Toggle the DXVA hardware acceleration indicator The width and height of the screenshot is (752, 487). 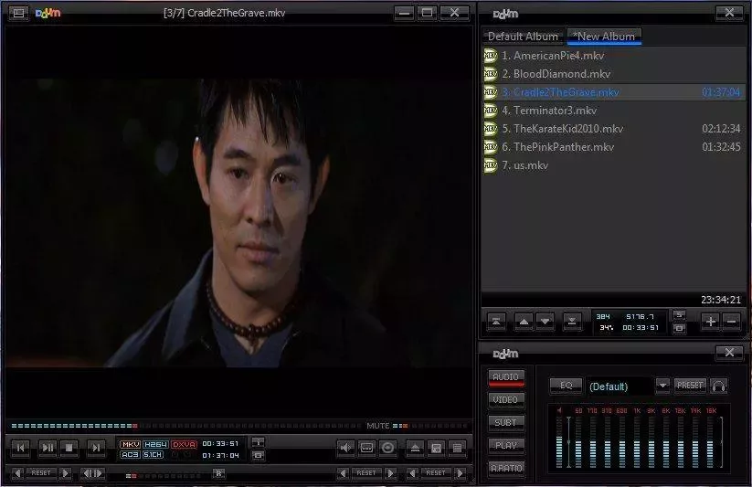pos(183,444)
